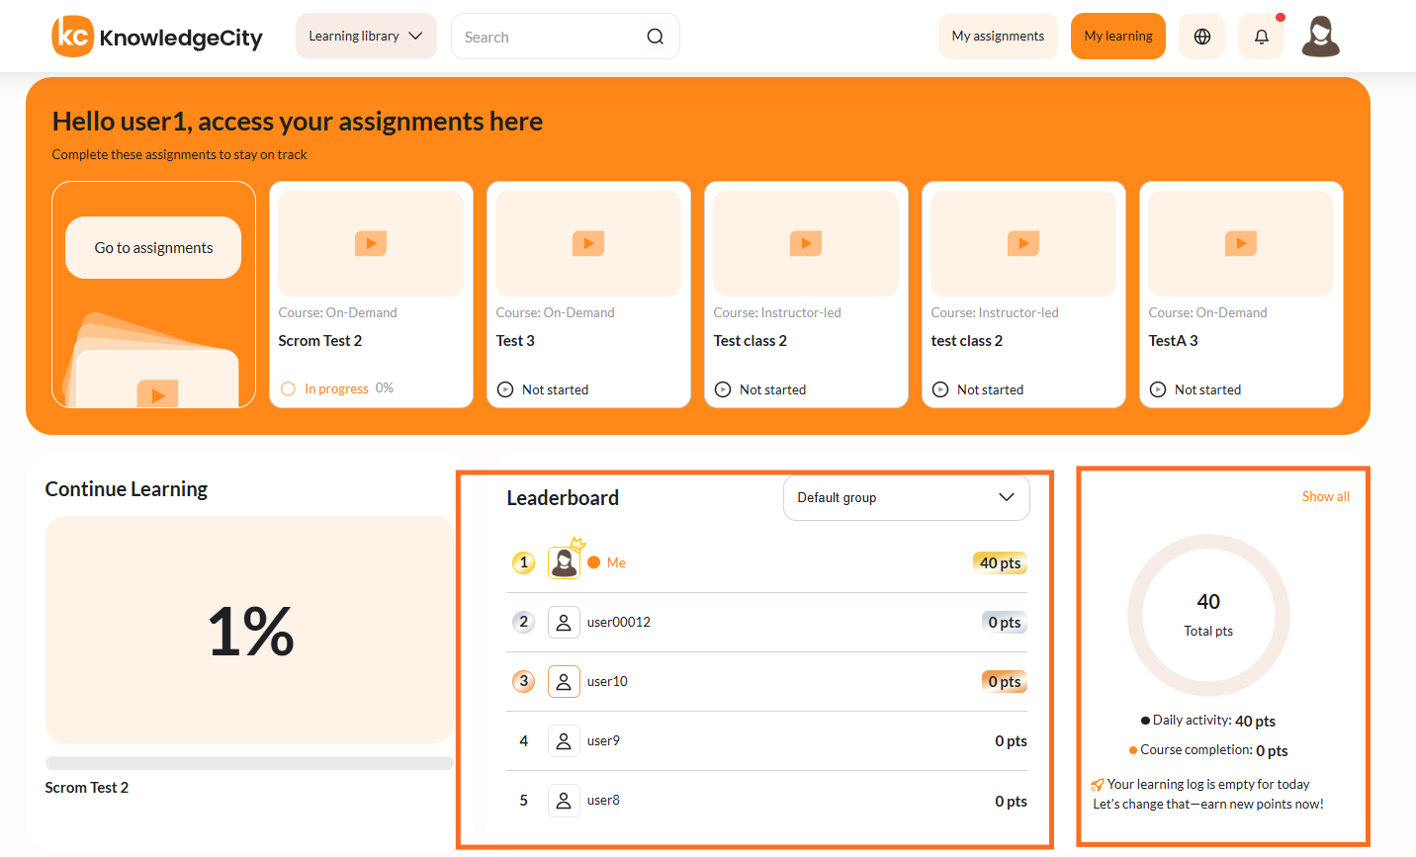Click user9's avatar icon in leaderboard
Image resolution: width=1416 pixels, height=857 pixels.
click(x=564, y=740)
